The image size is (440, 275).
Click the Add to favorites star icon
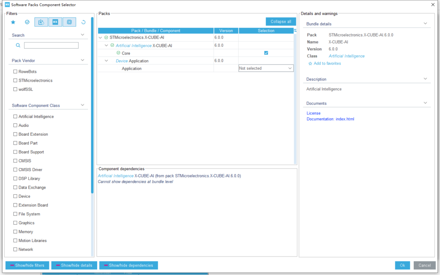coord(310,64)
